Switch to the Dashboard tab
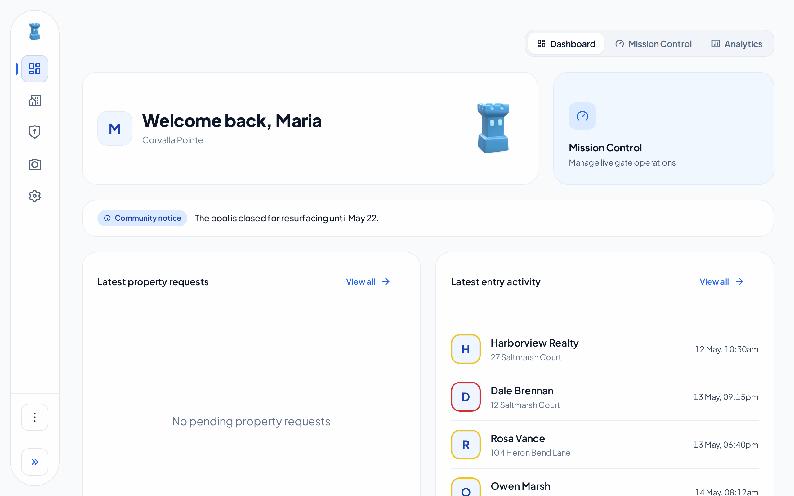This screenshot has width=794, height=496. coord(566,44)
